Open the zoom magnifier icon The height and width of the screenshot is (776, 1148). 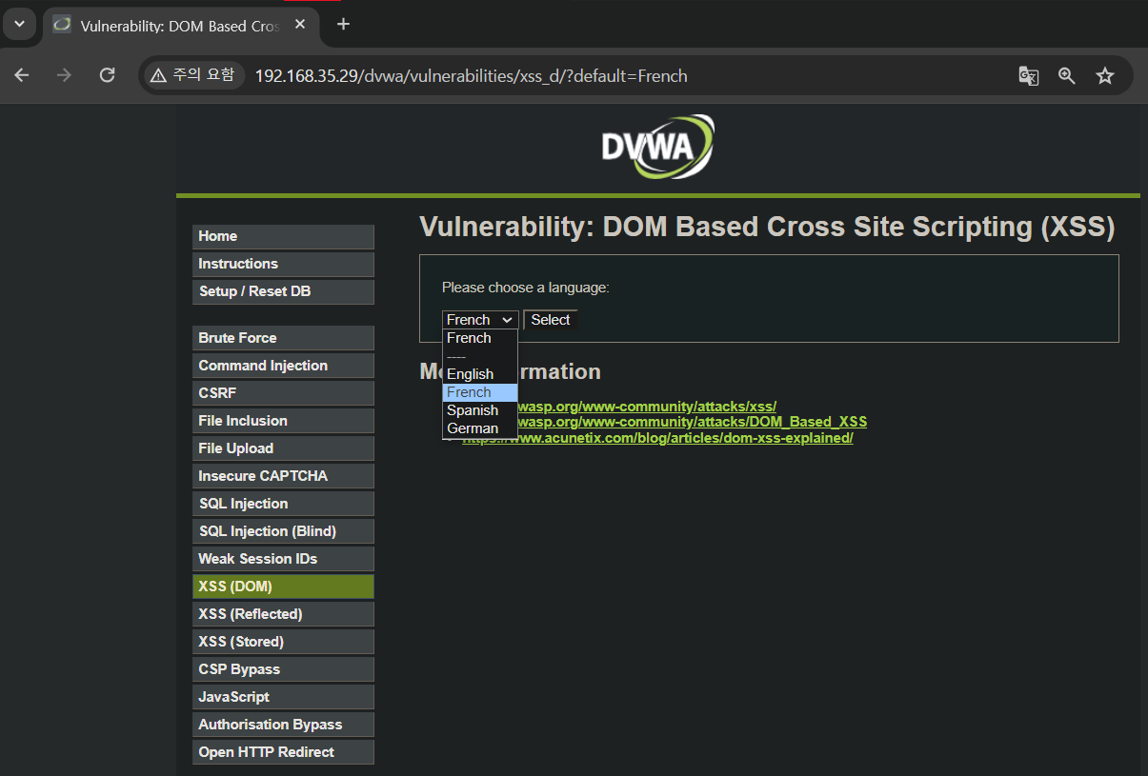[1066, 76]
